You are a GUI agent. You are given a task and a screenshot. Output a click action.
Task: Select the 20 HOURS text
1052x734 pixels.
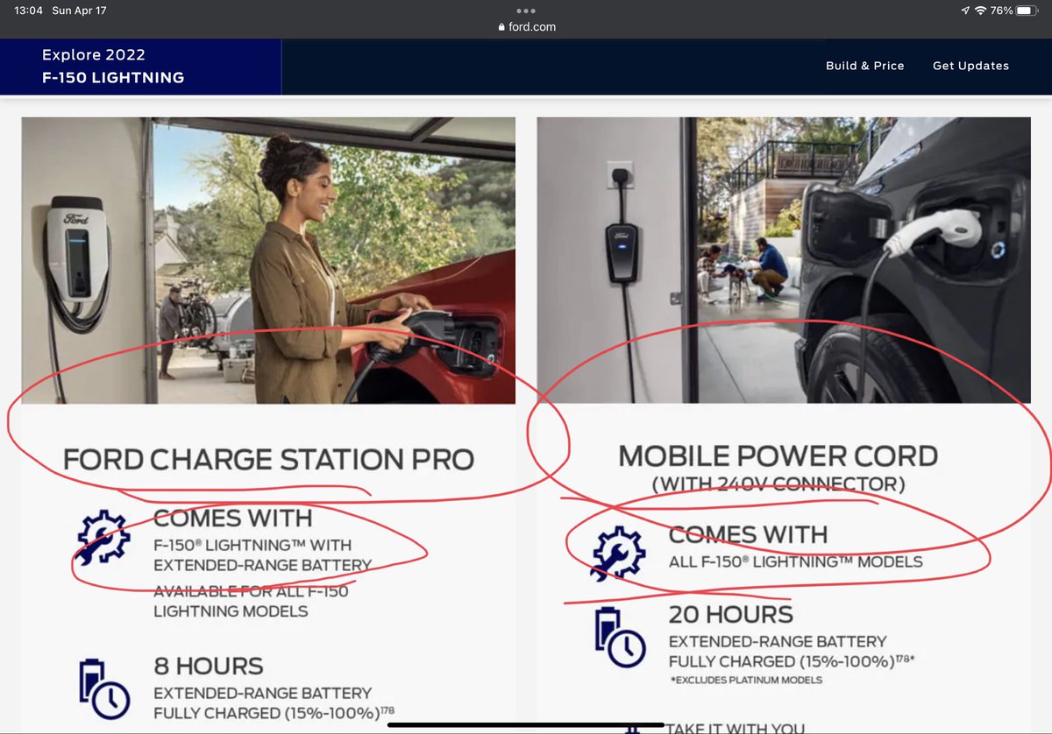click(730, 614)
